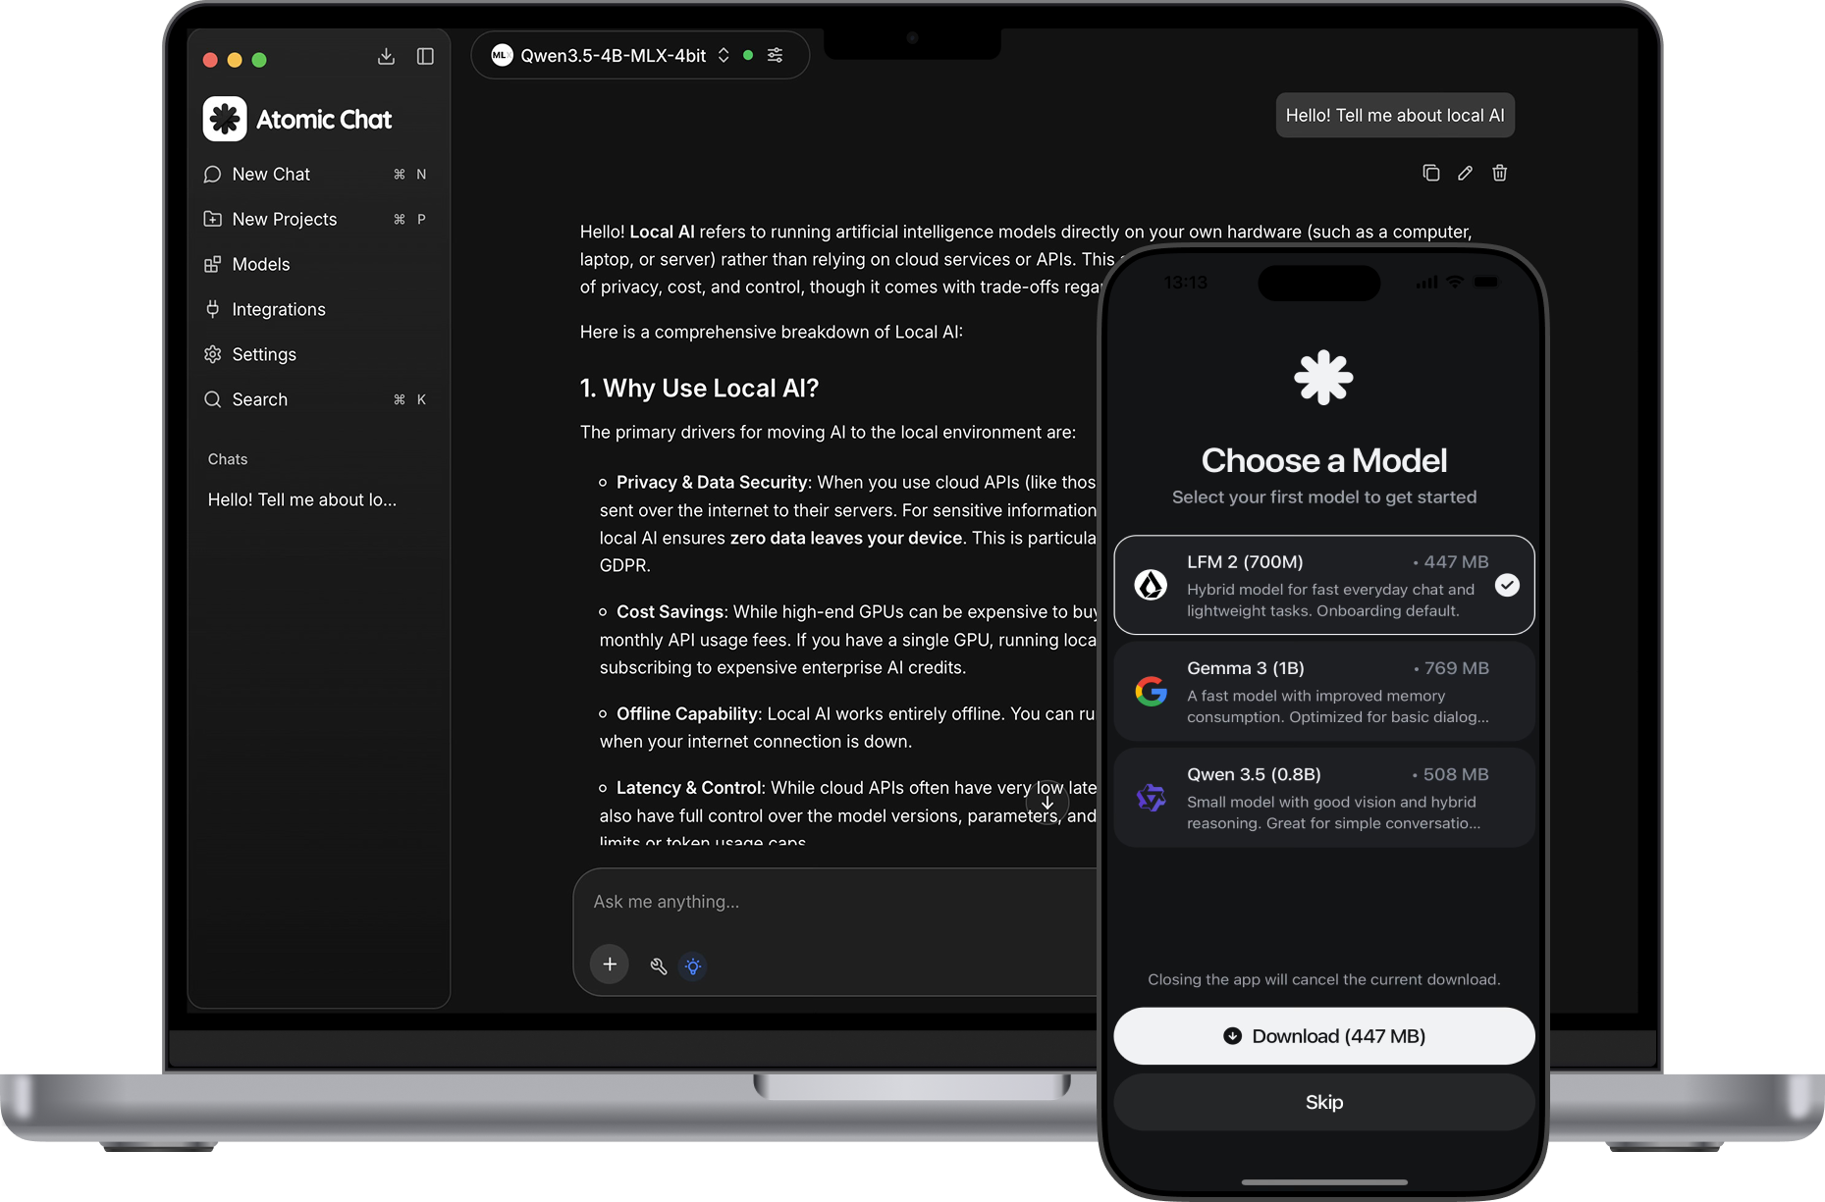
Task: Click the green model status indicator
Action: coord(748,56)
